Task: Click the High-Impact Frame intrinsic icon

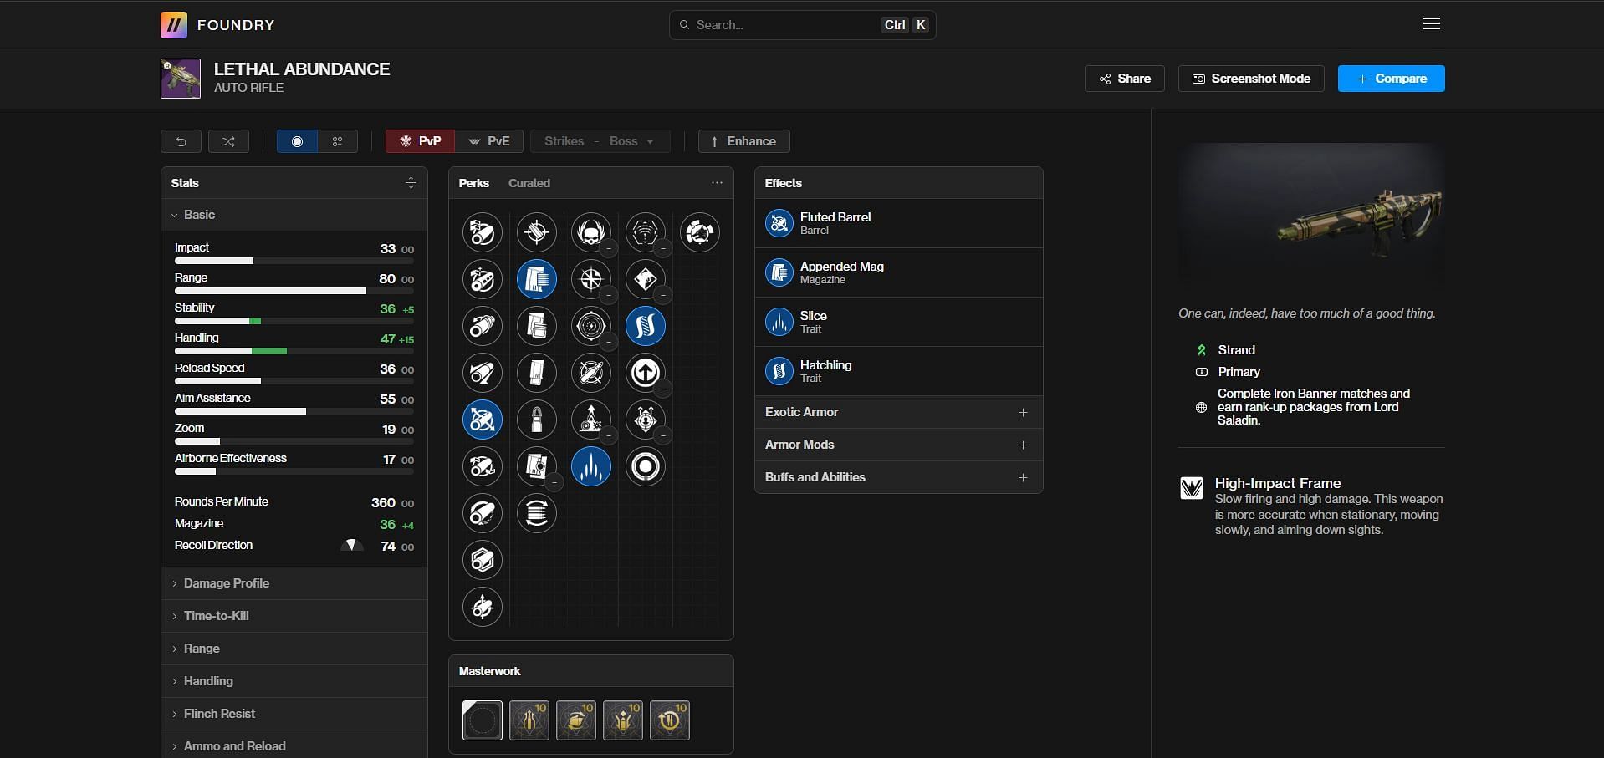Action: [x=1191, y=487]
